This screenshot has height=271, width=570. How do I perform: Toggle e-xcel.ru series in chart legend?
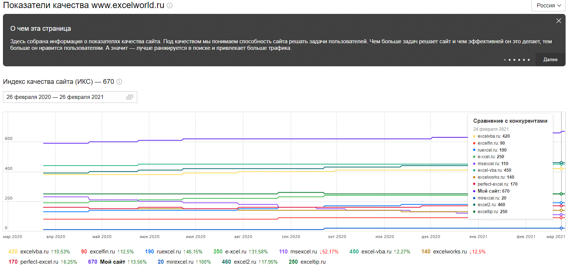[240, 252]
